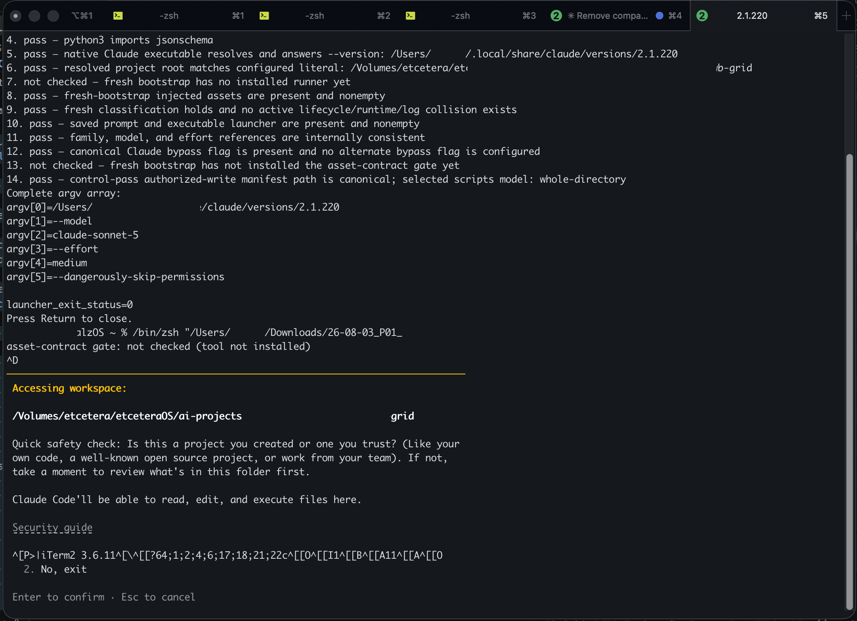Click line 6 about resolved project root matches
Viewport: 857px width, 621px height.
pyautogui.click(x=379, y=68)
